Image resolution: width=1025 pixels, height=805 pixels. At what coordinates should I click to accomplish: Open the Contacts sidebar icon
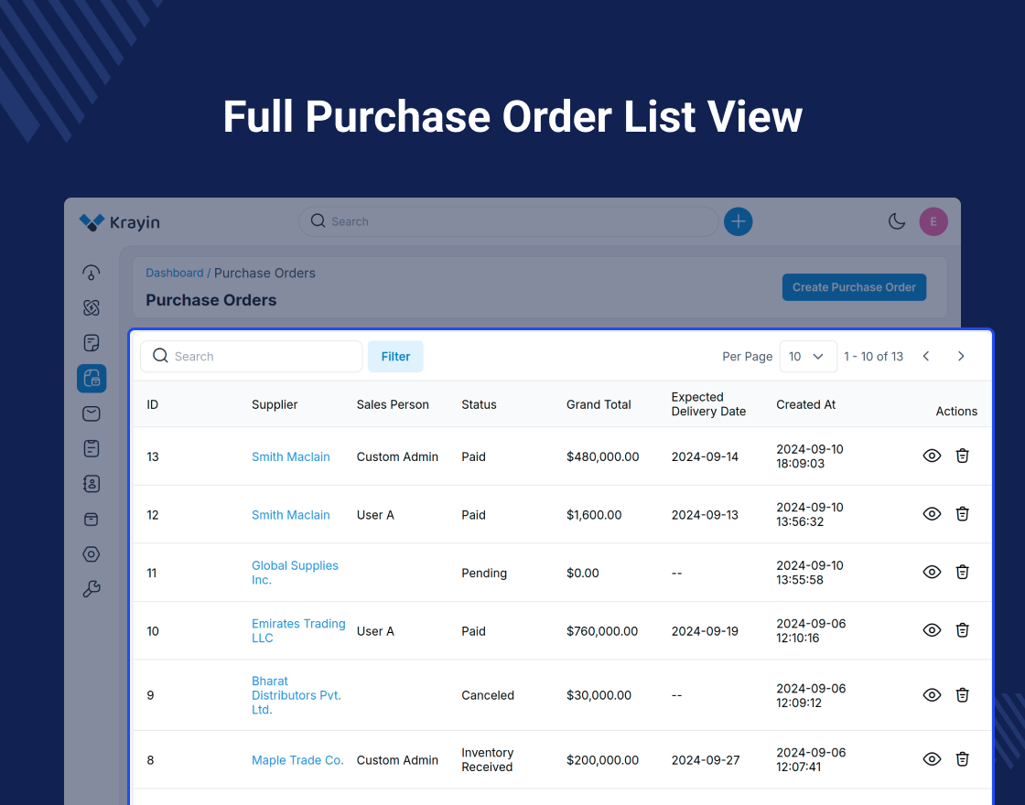coord(92,484)
